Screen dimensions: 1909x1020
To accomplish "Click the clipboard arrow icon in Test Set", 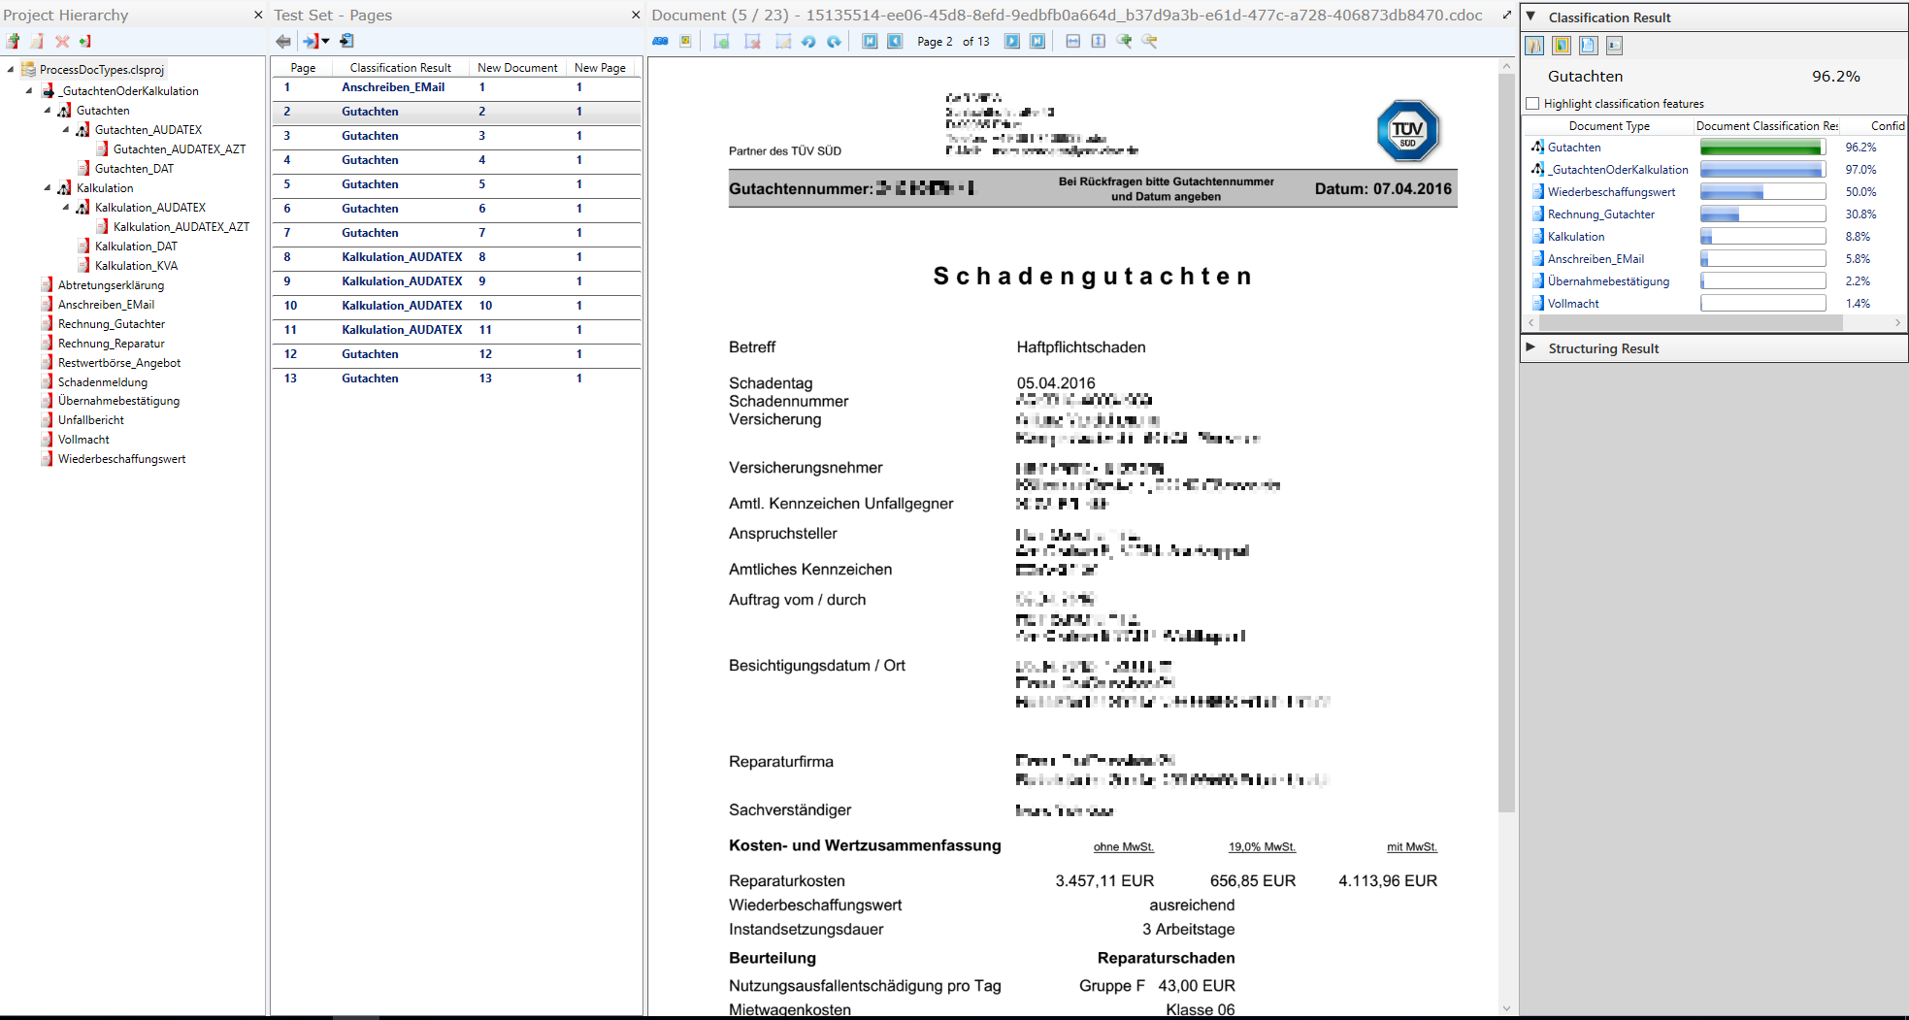I will [x=346, y=41].
